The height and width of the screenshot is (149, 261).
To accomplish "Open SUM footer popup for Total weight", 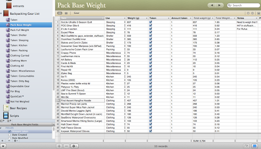I will [213, 141].
